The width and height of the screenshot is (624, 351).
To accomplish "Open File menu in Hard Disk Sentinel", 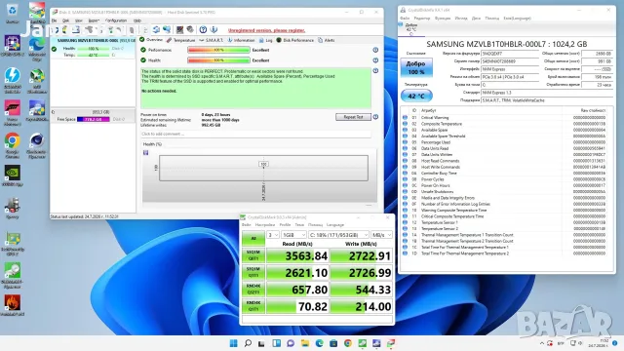I will click(55, 20).
